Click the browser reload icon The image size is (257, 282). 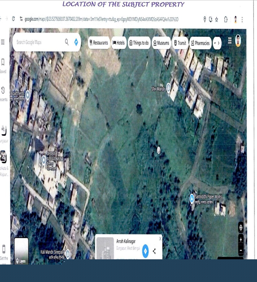point(13,19)
